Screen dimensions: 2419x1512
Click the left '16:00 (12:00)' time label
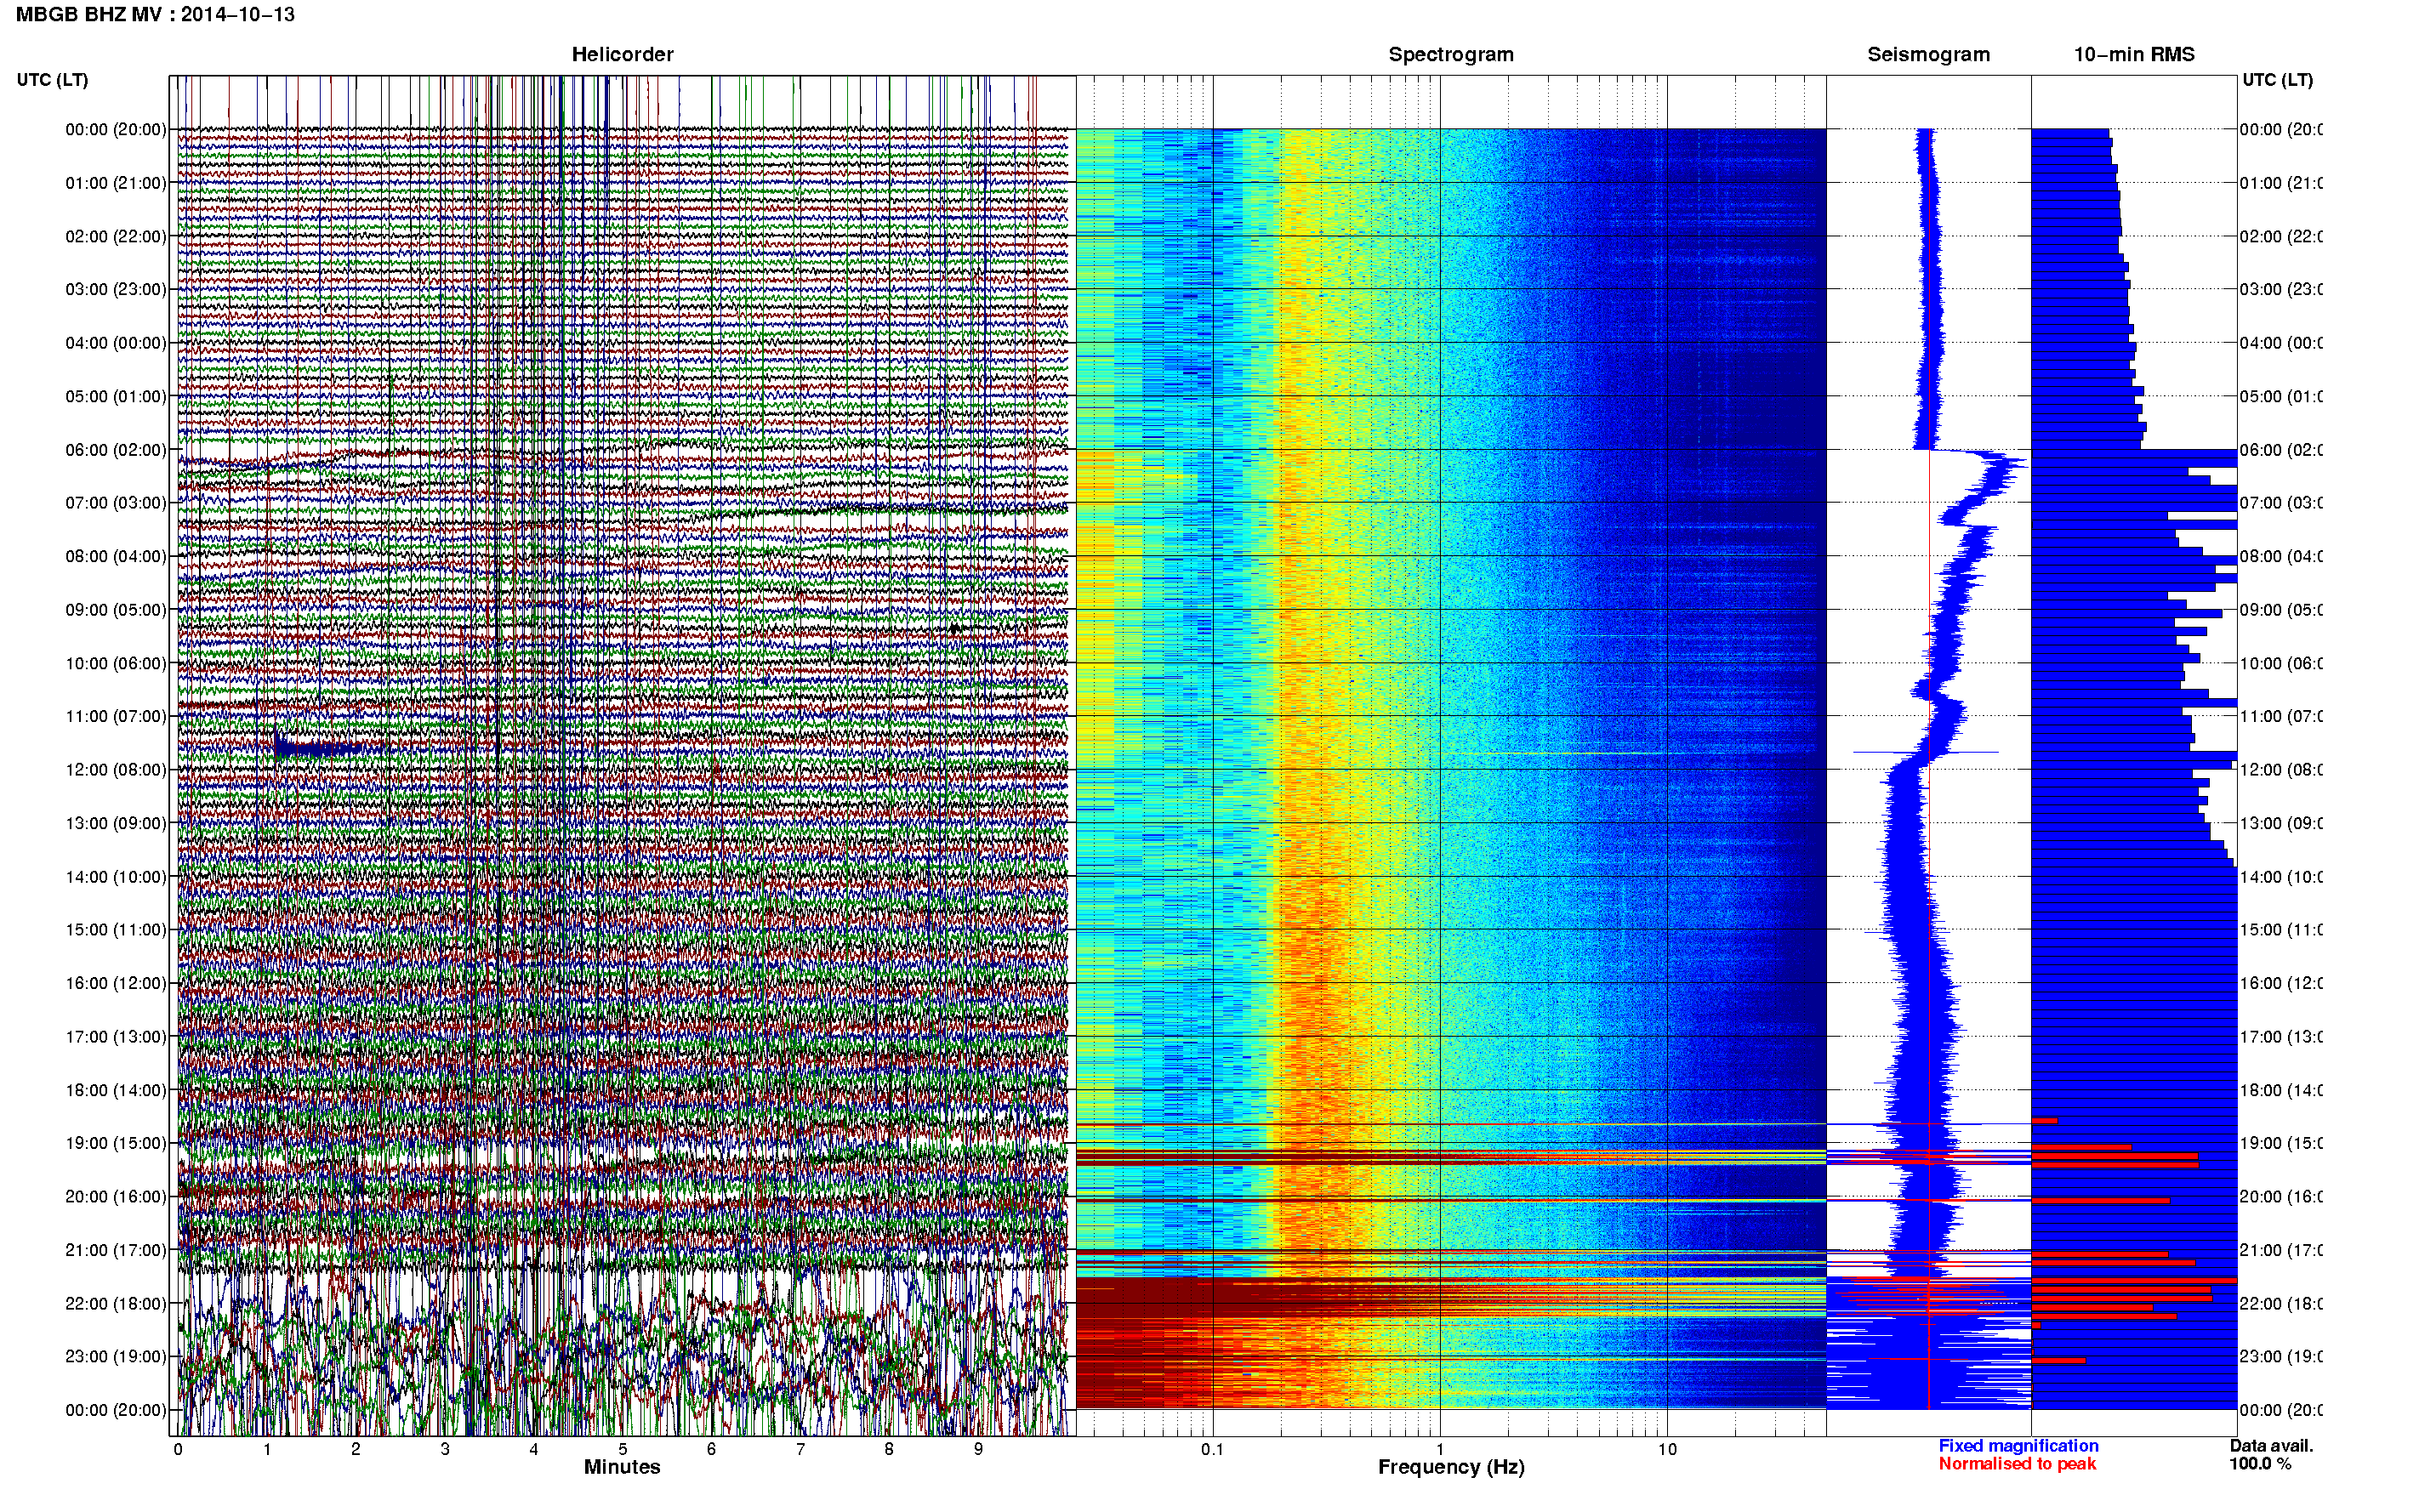click(116, 983)
